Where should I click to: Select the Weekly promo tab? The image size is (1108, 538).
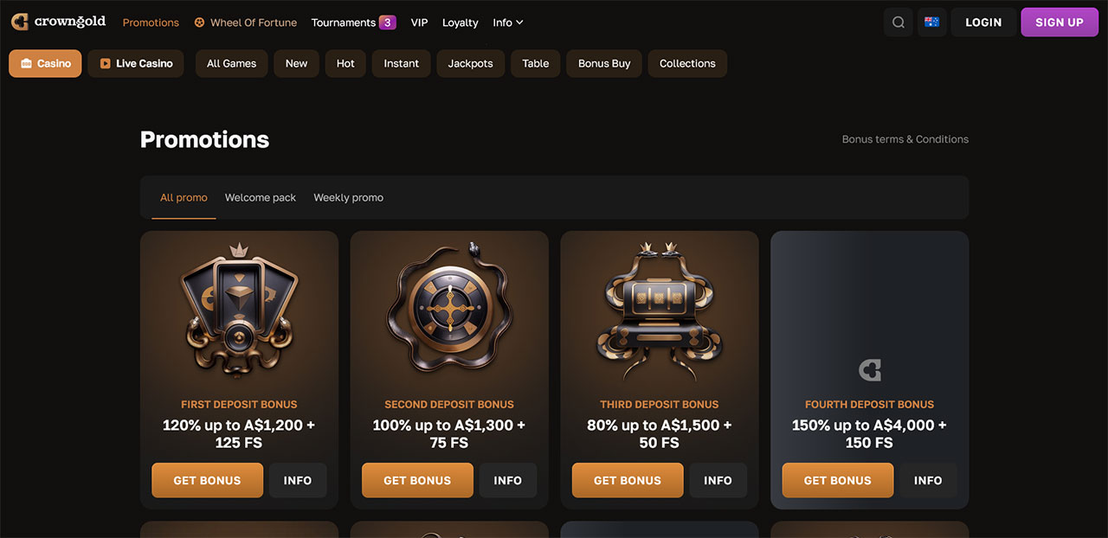click(348, 197)
